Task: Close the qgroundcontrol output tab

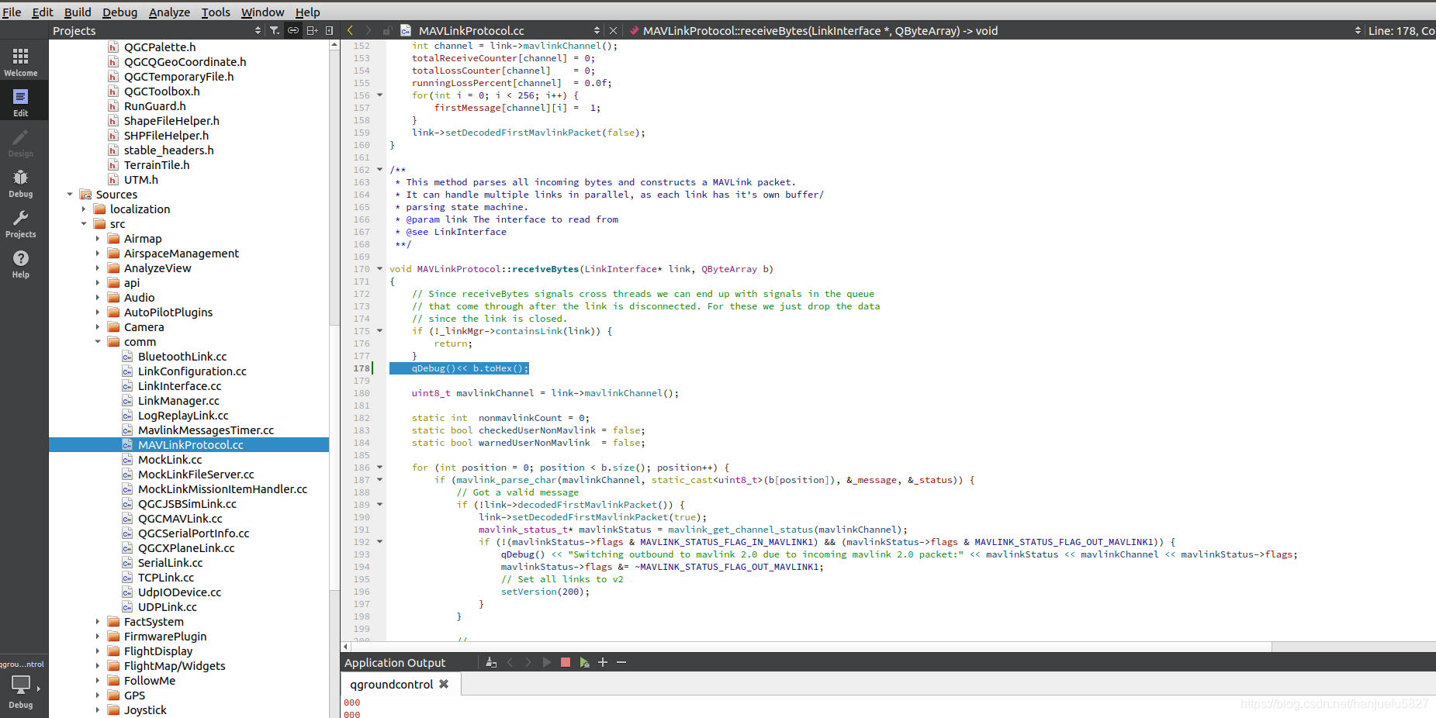Action: [444, 684]
